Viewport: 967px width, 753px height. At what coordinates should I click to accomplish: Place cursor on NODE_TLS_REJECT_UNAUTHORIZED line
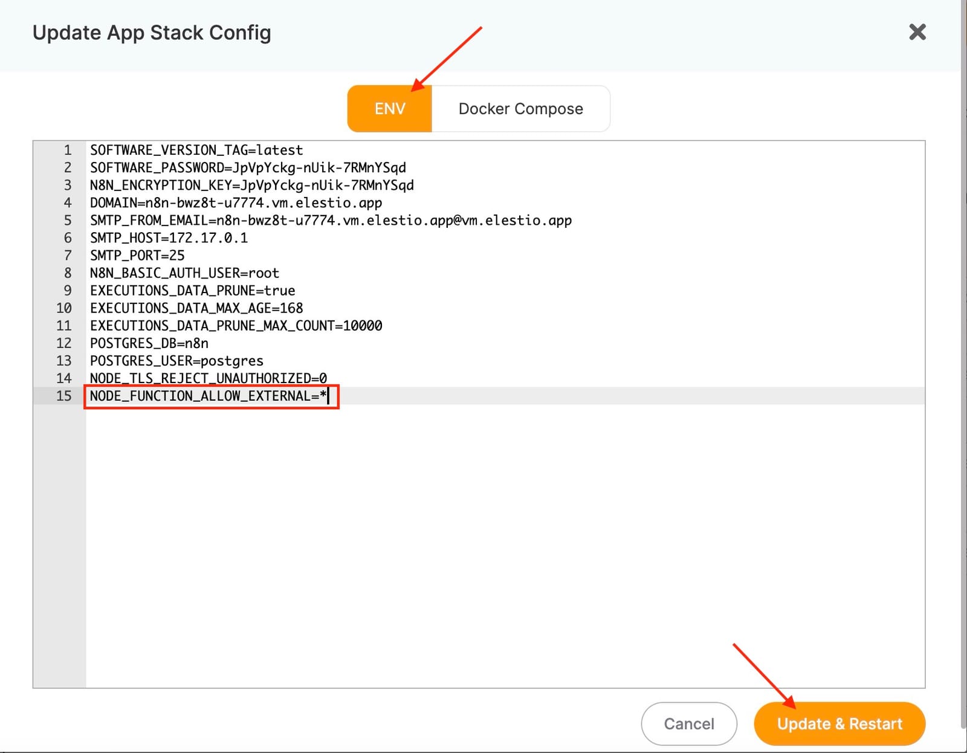pyautogui.click(x=208, y=378)
